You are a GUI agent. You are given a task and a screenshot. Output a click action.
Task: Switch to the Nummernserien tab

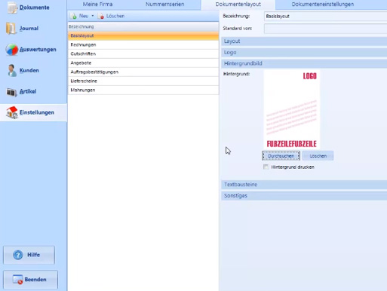click(x=164, y=5)
